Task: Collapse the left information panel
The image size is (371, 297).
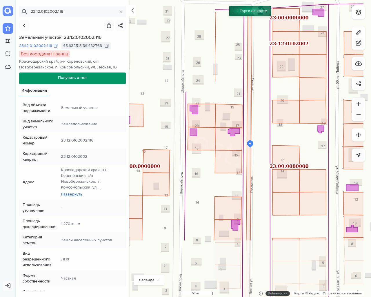Action: pyautogui.click(x=133, y=10)
